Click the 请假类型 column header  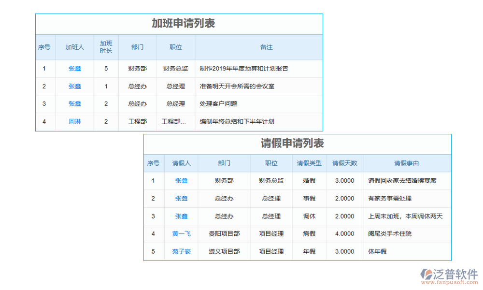(309, 163)
